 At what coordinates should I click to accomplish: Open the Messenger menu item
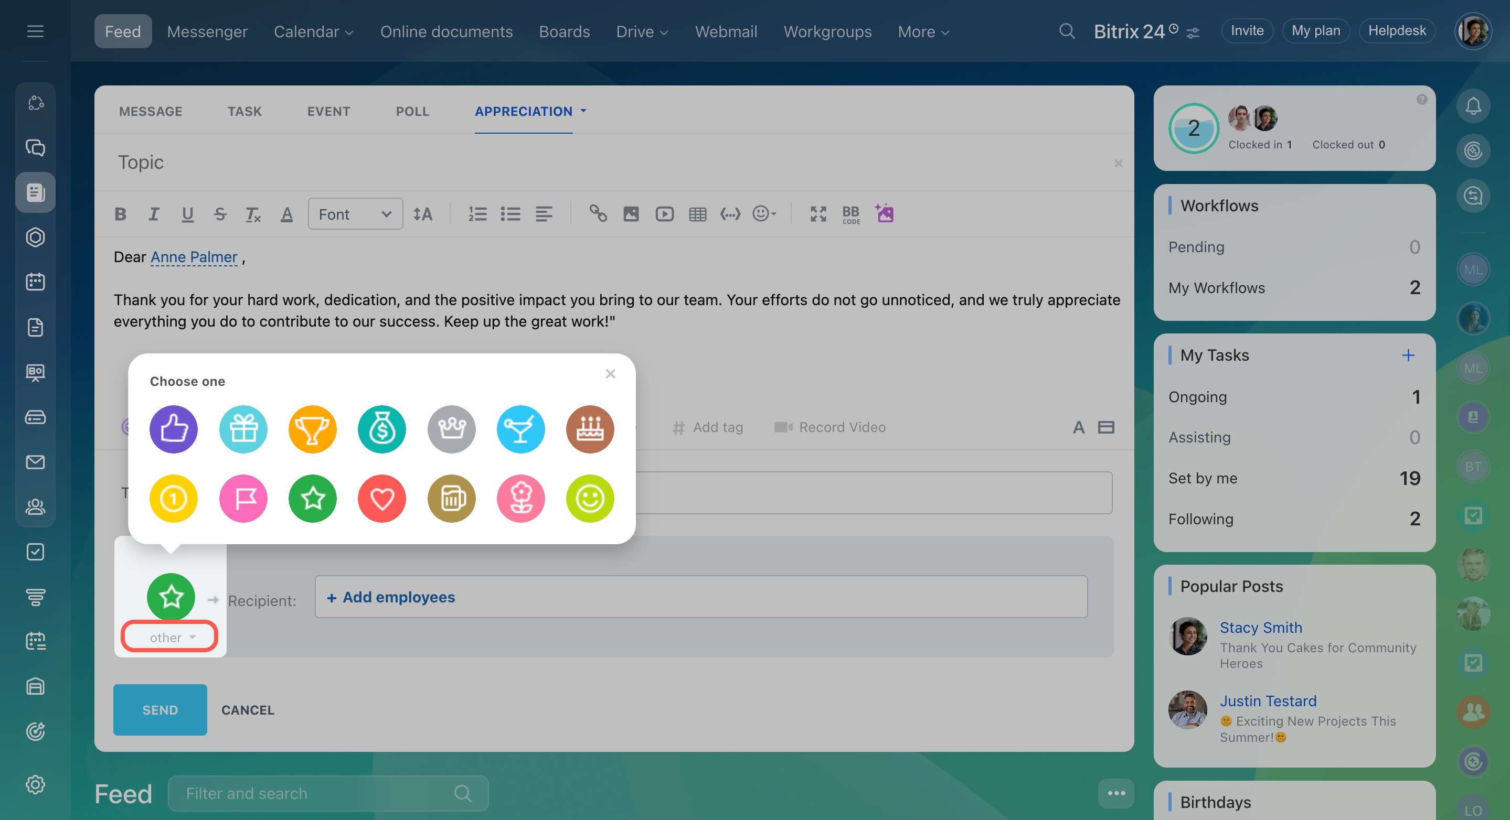point(207,31)
